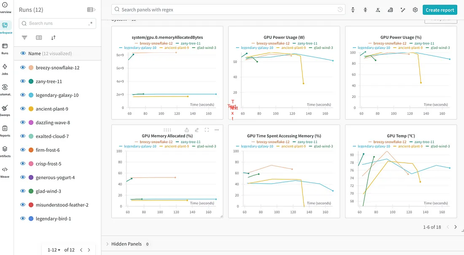
Task: Expand the runs table view icon
Action: [x=91, y=10]
